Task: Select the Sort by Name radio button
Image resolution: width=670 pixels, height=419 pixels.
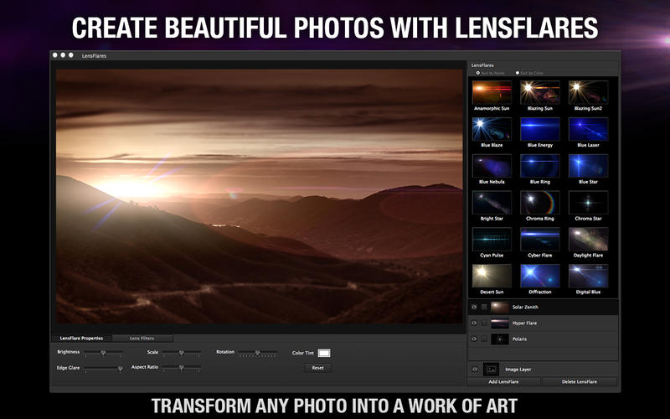Action: click(x=477, y=73)
